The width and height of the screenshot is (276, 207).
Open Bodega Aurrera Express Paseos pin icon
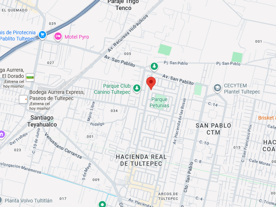pos(23,99)
